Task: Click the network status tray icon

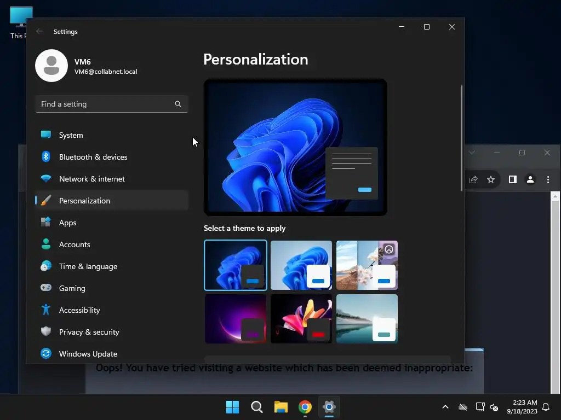Action: [x=480, y=407]
